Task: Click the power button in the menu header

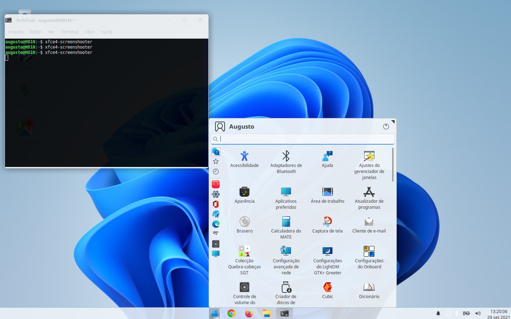Action: point(386,127)
